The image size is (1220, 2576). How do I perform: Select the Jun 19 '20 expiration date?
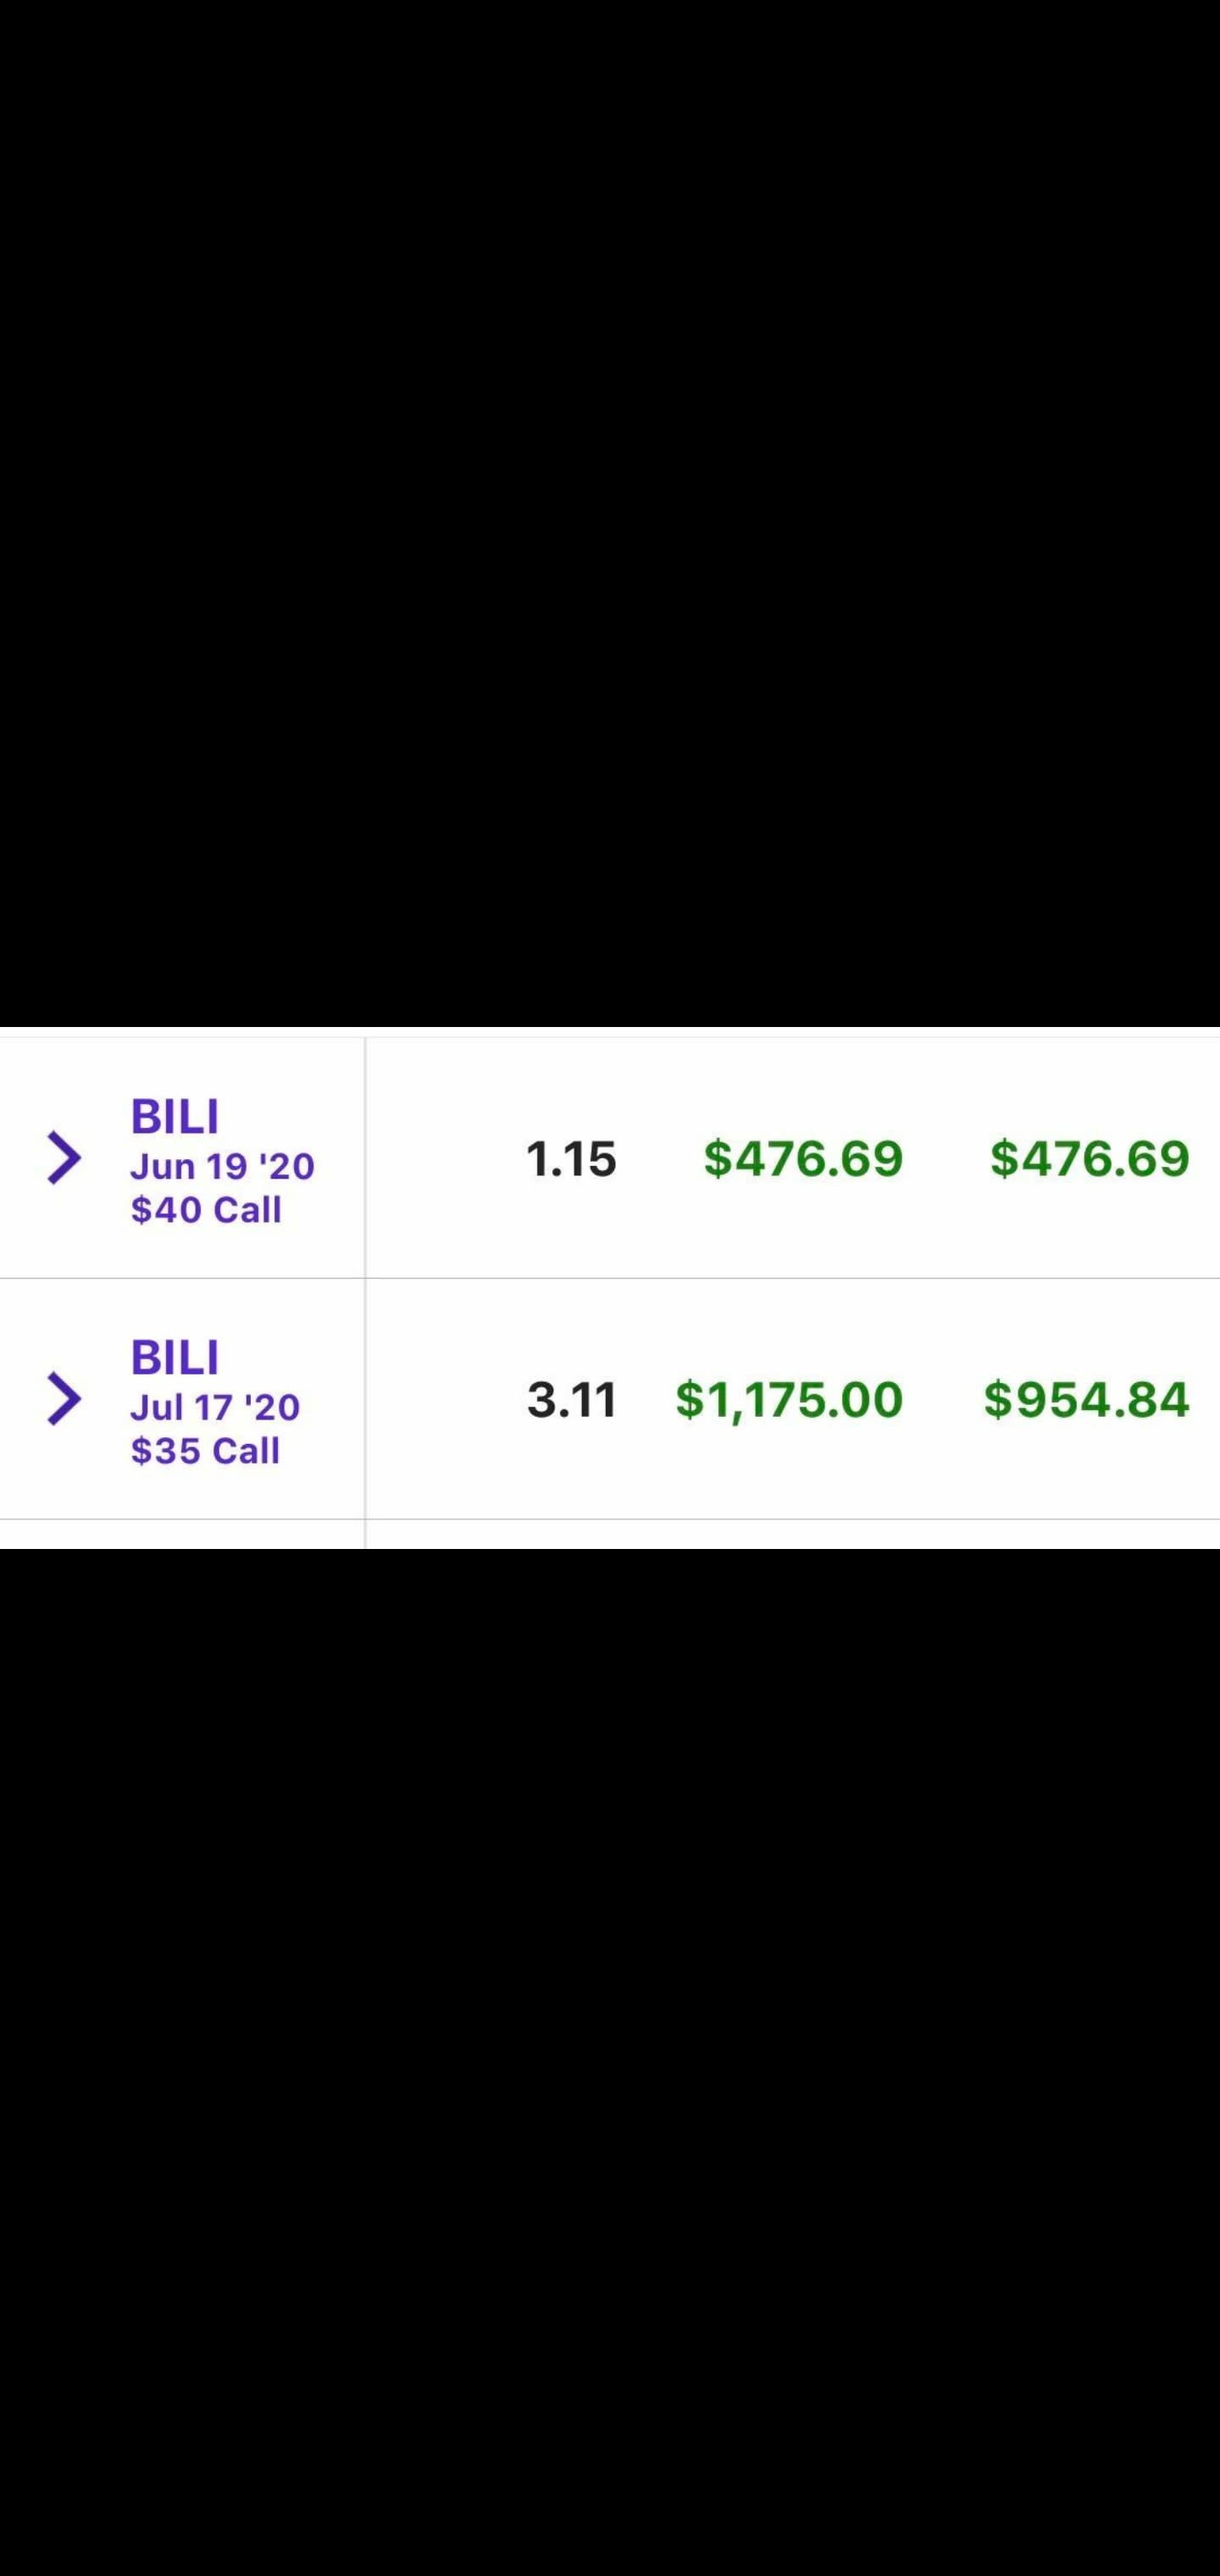222,1166
